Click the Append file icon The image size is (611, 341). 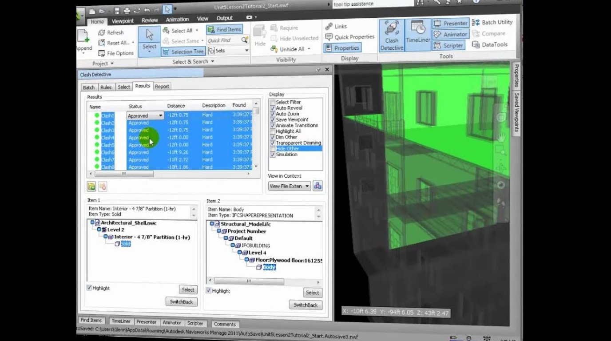click(83, 36)
